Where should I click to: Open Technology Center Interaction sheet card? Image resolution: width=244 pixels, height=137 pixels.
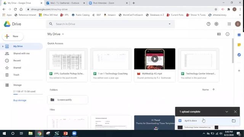(199, 65)
